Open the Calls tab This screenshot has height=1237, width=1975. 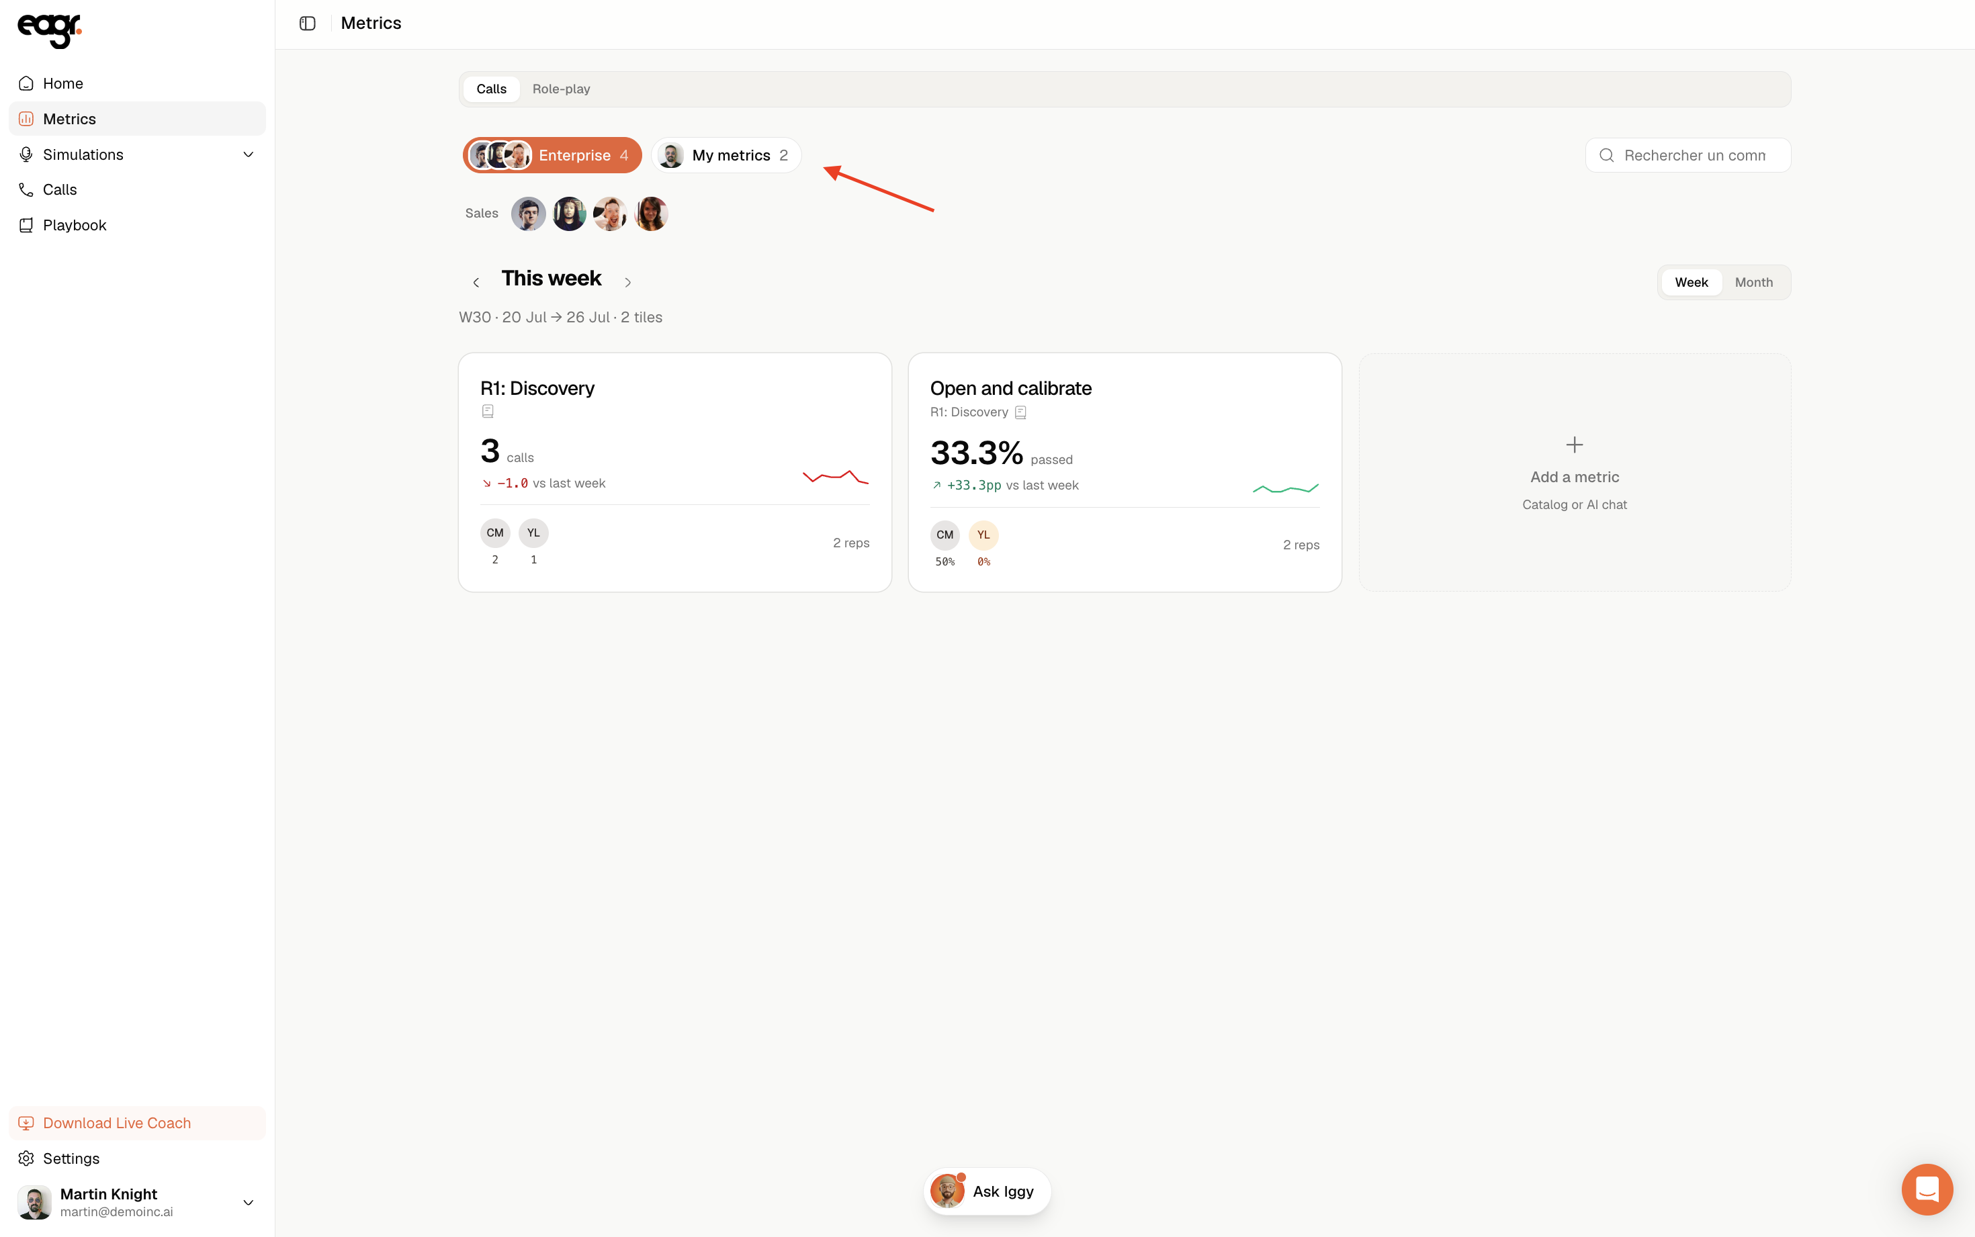point(492,89)
